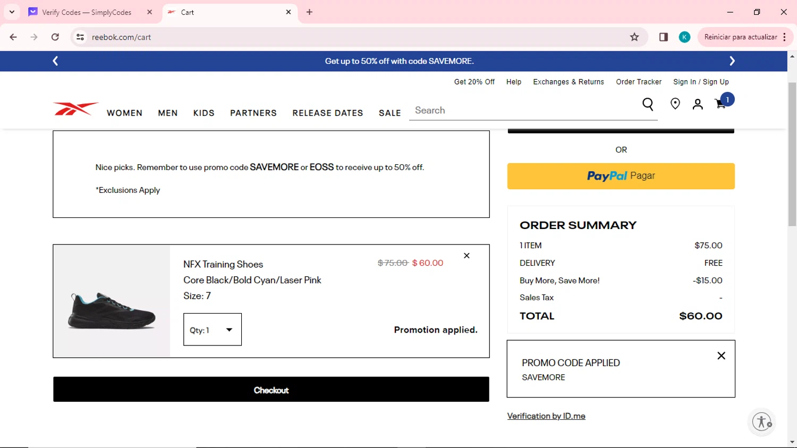Open the RELEASE DATES menu
The image size is (797, 448).
328,113
